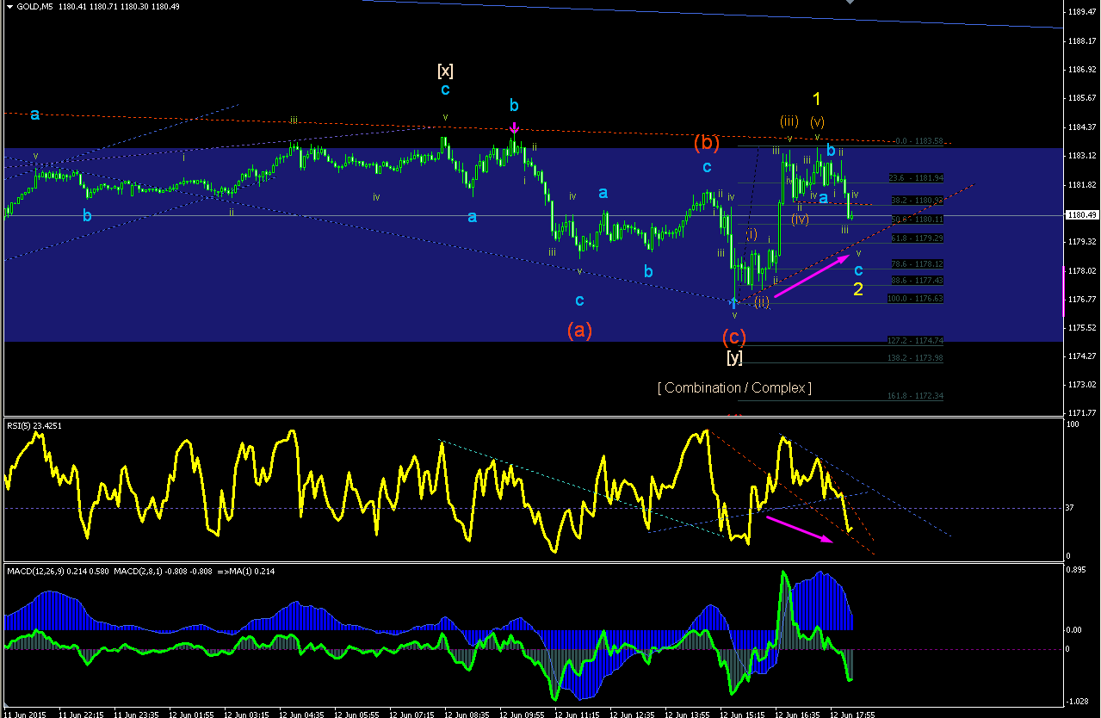
Task: Click 1175.52 on the price axis
Action: pyautogui.click(x=1081, y=328)
